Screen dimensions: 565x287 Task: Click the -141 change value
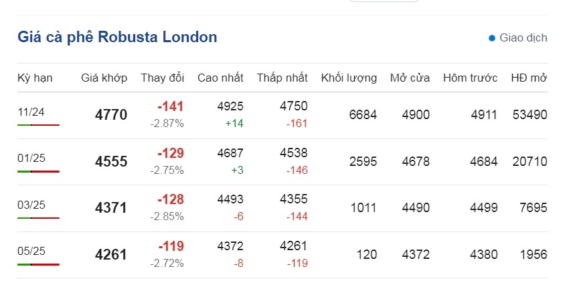pos(171,106)
